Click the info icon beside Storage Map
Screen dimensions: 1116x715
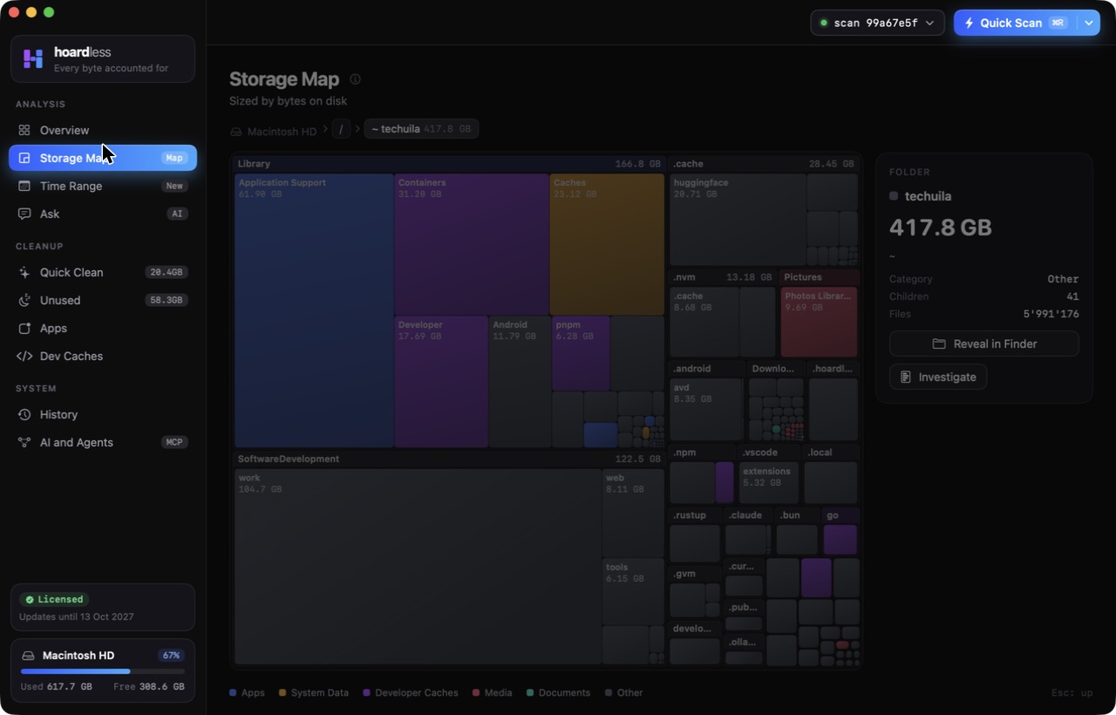point(355,79)
